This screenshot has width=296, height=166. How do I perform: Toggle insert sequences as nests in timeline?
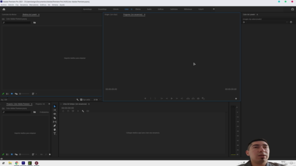click(x=63, y=111)
